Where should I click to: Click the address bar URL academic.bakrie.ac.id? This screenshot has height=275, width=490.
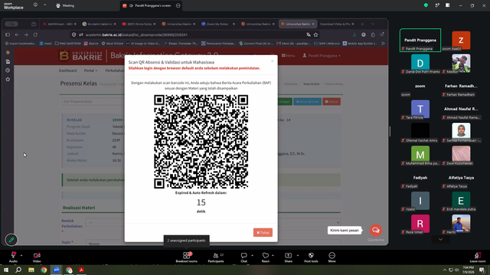point(136,35)
